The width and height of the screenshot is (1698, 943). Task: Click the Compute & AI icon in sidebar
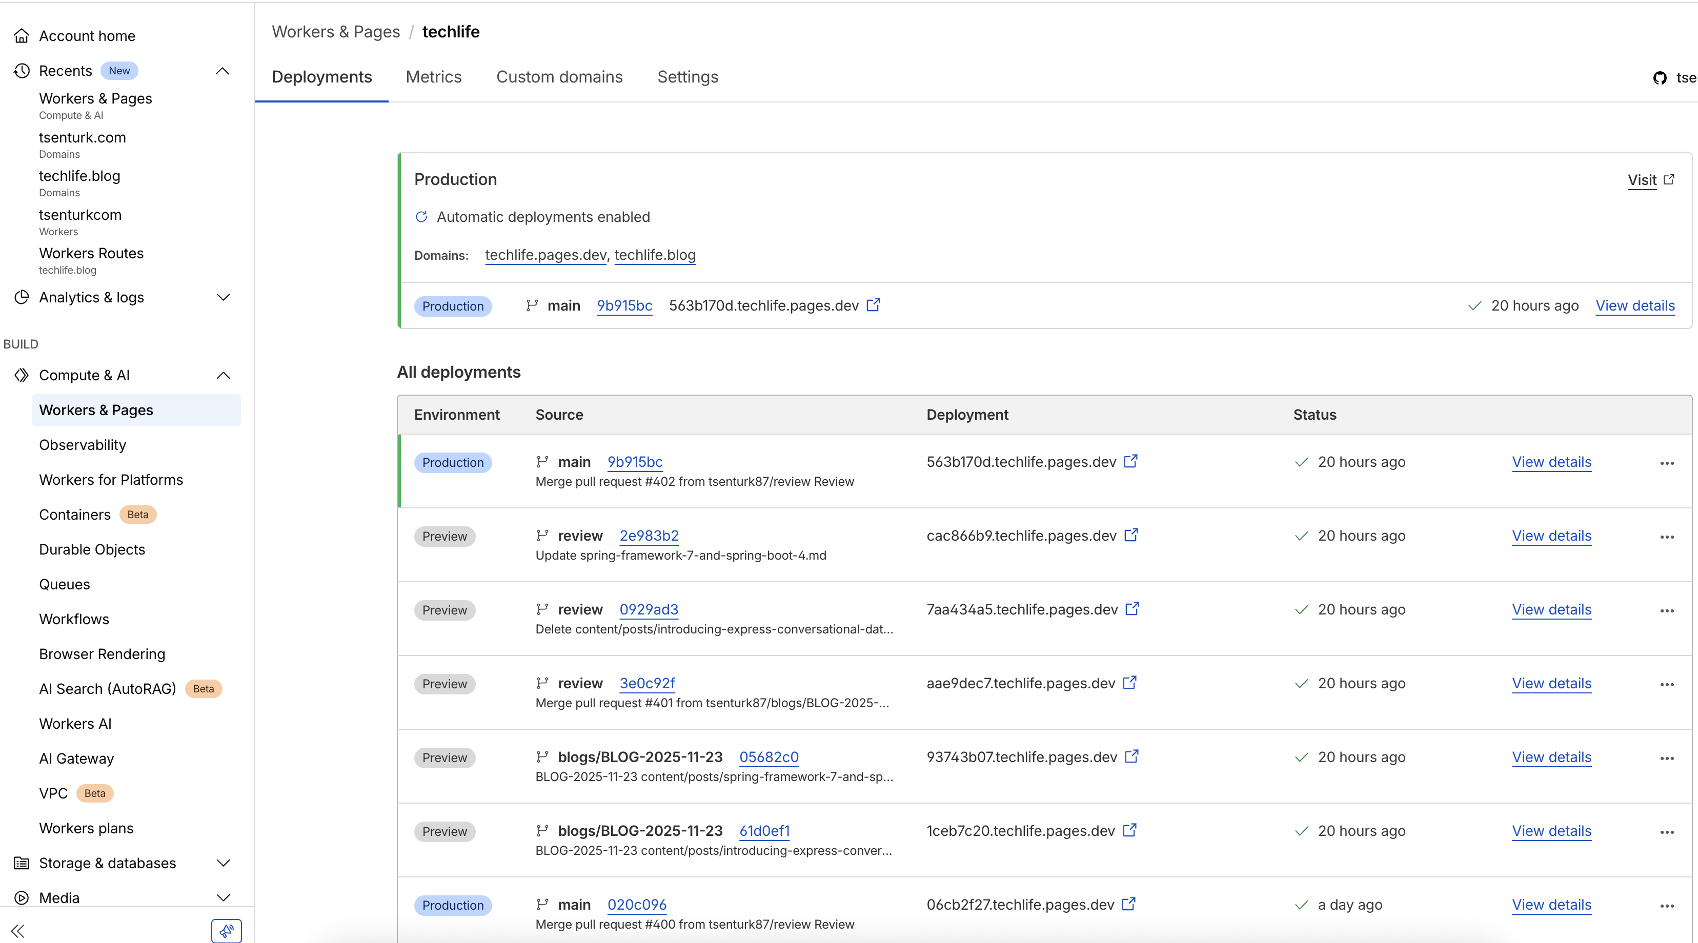(22, 375)
